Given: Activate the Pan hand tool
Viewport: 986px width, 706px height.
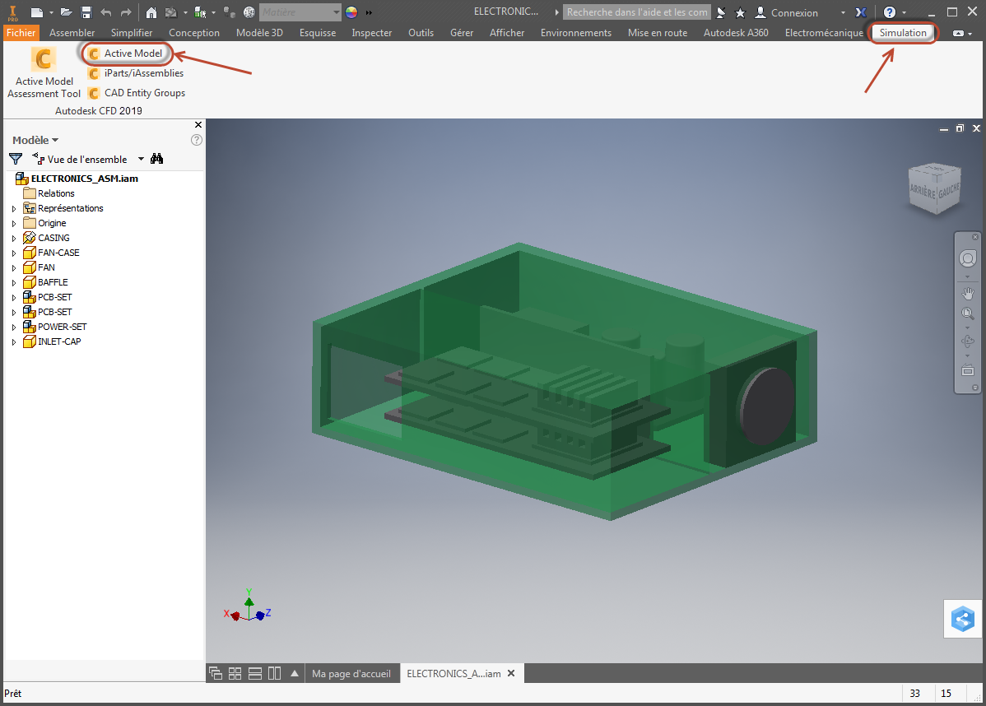Looking at the screenshot, I should [967, 293].
